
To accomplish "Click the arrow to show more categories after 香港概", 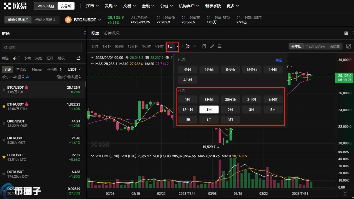I will 60,69.
